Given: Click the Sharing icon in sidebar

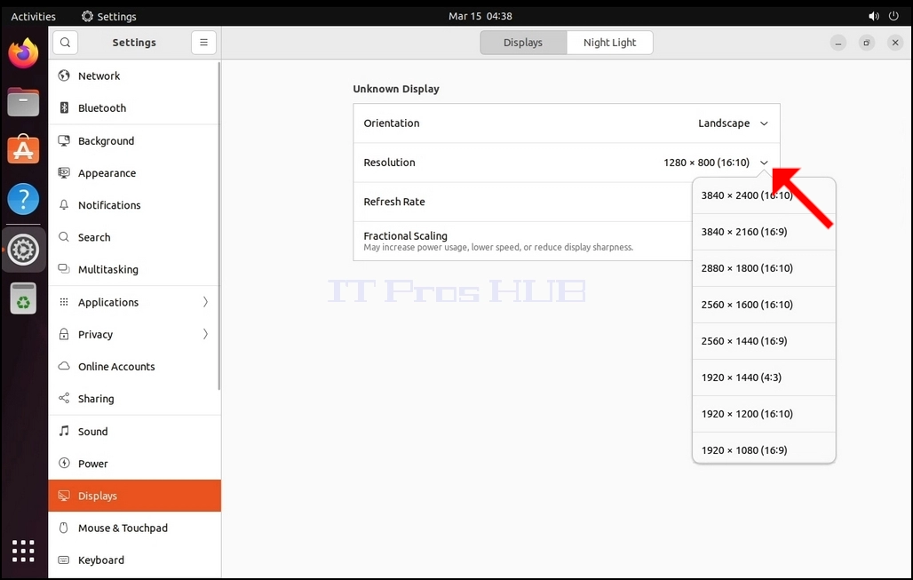Looking at the screenshot, I should [64, 398].
